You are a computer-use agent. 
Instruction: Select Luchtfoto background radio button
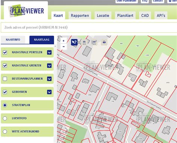tap(5, 118)
